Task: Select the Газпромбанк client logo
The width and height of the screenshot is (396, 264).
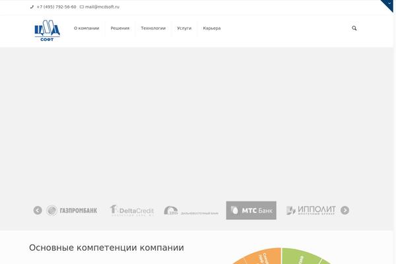Action: point(72,211)
